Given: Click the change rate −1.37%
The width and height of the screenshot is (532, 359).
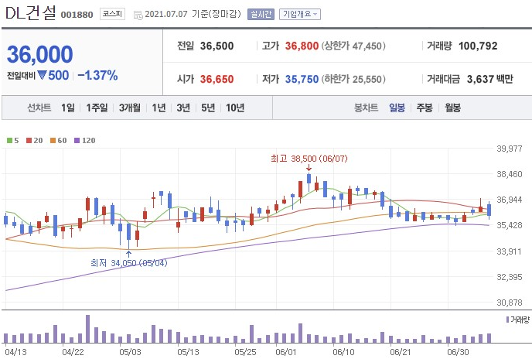Looking at the screenshot, I should 97,75.
